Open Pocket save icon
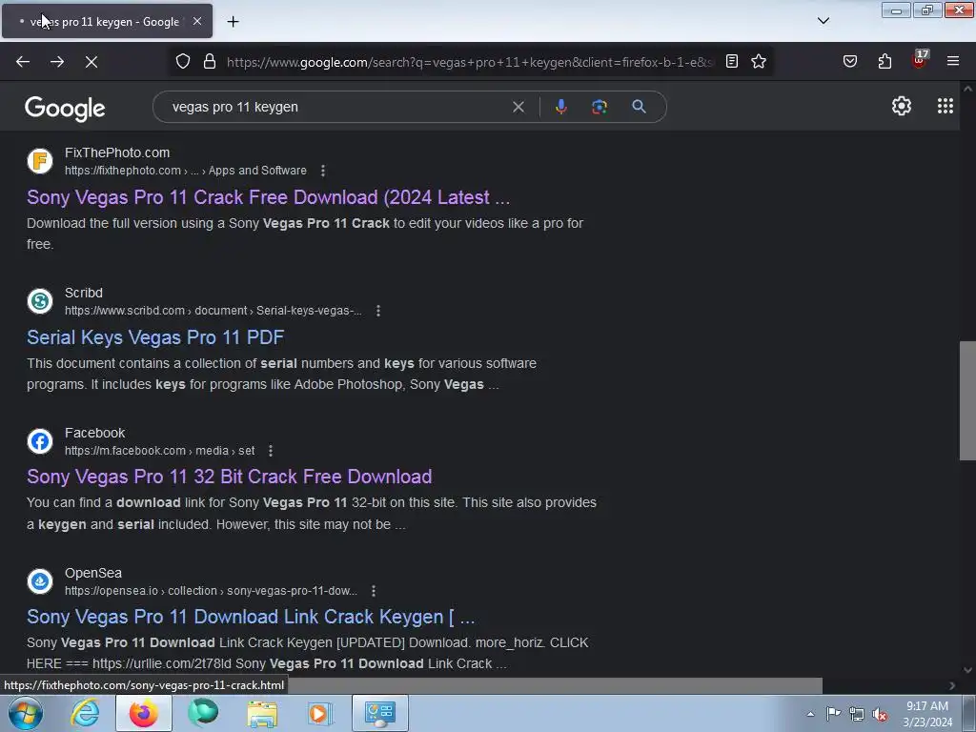976x732 pixels. [850, 62]
